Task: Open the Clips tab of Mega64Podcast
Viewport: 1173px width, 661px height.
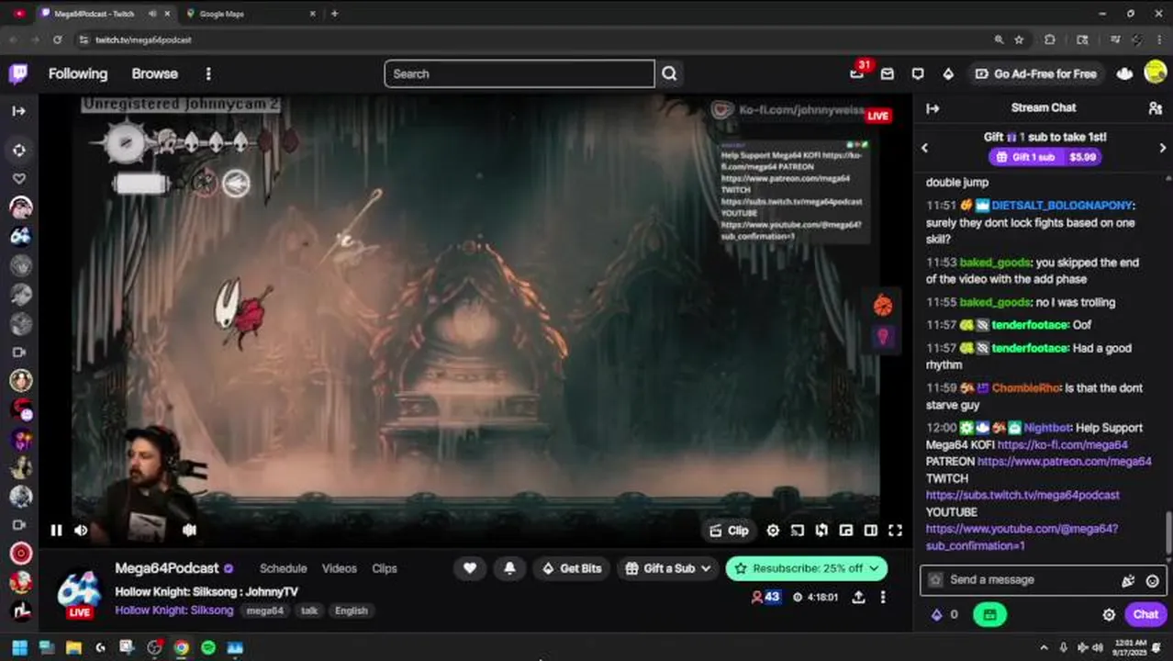Action: coord(385,568)
